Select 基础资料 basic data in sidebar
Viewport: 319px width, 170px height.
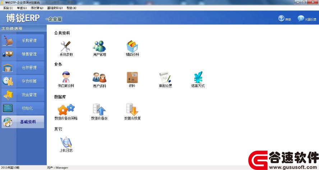23,122
